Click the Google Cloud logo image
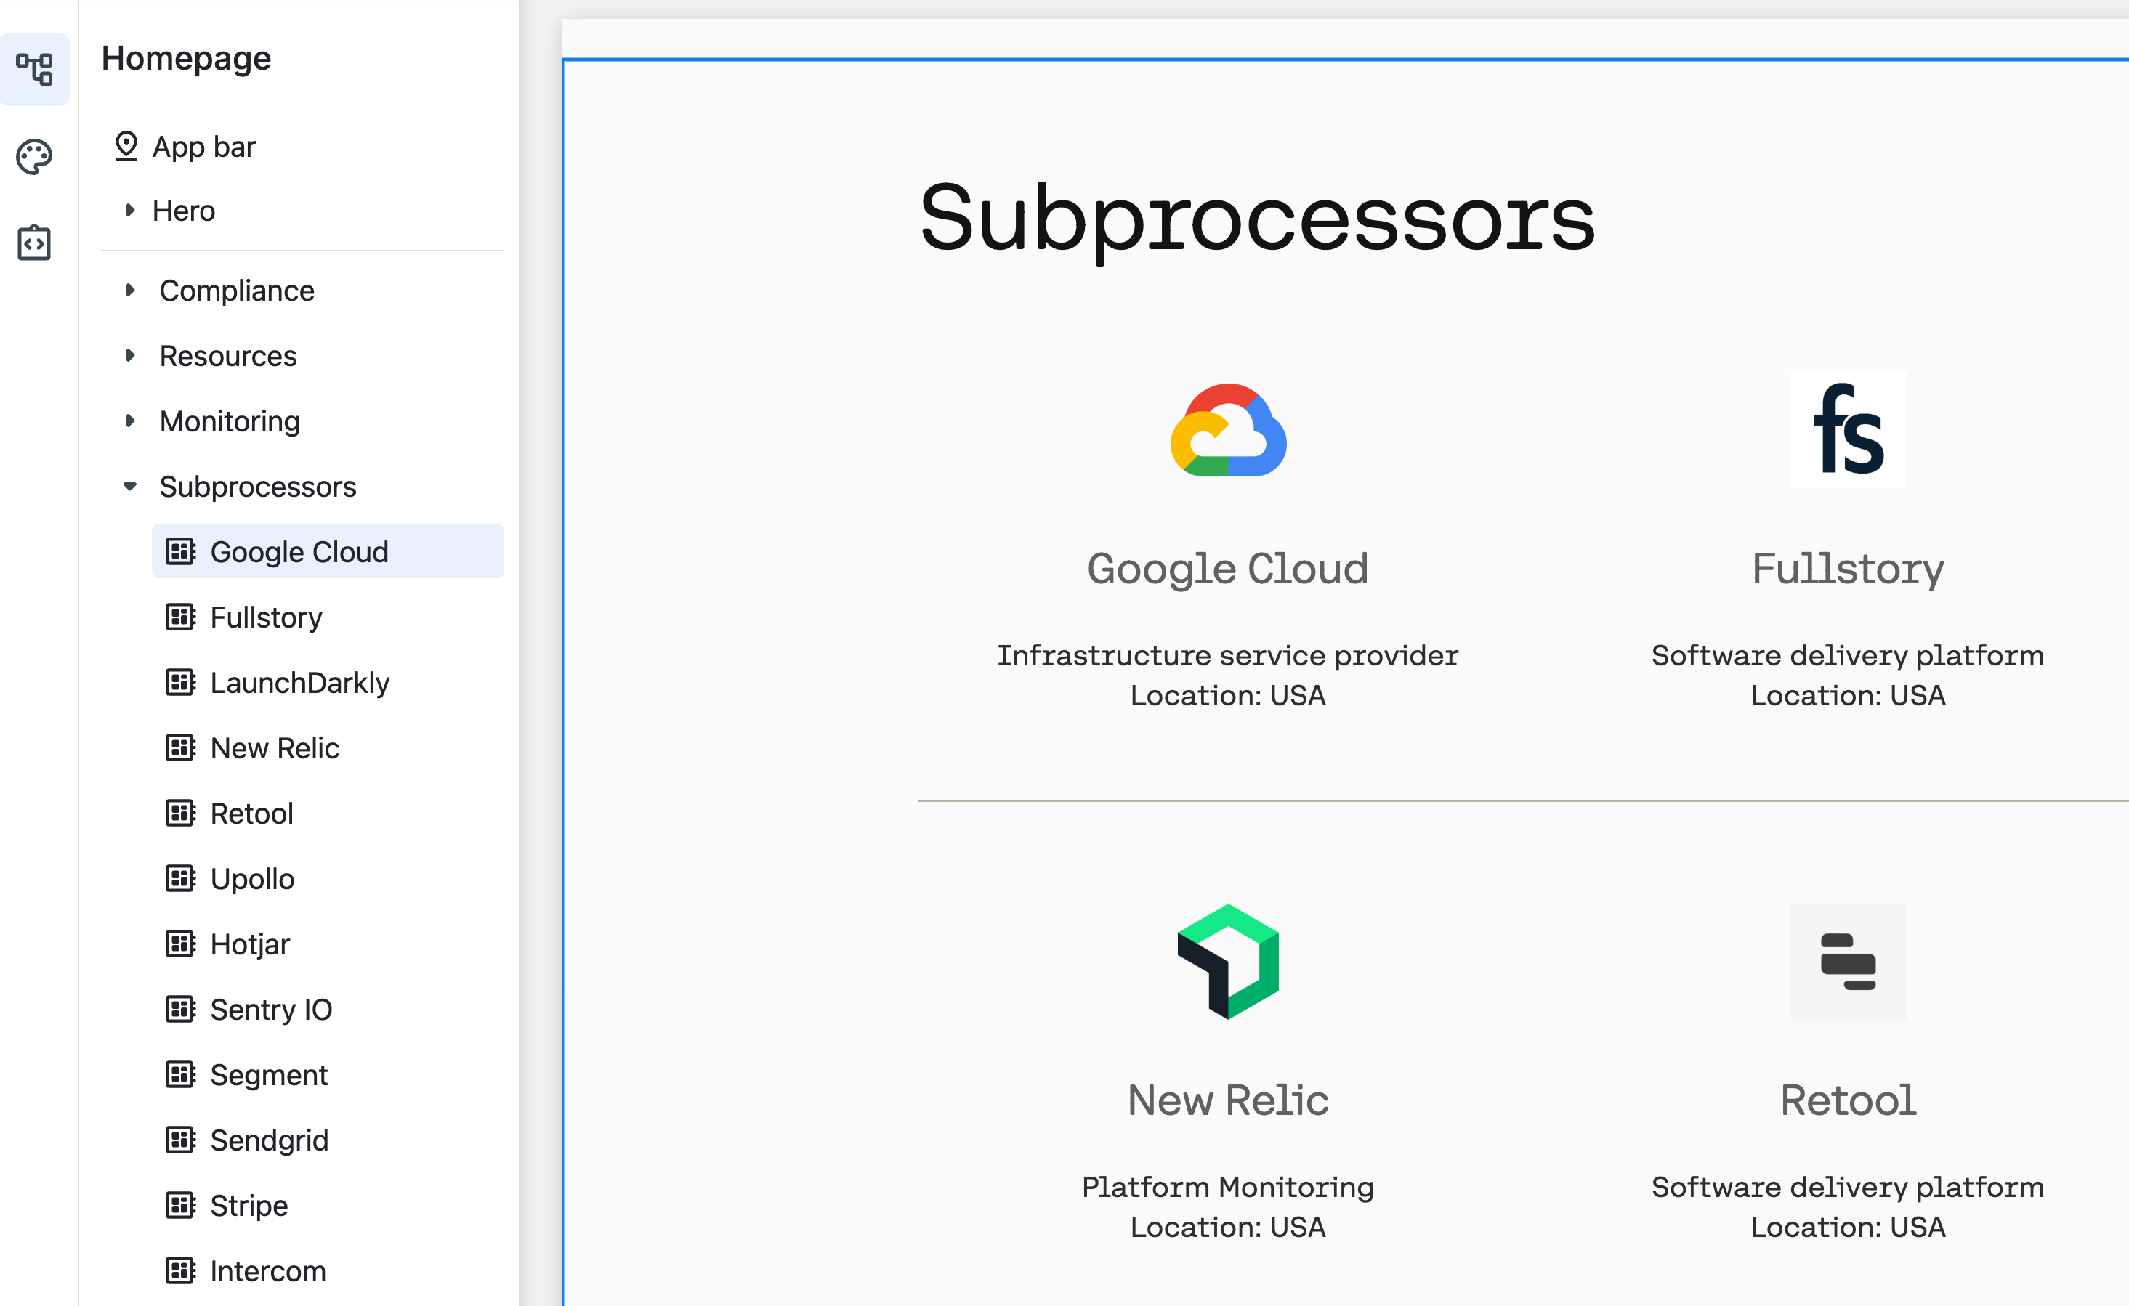The height and width of the screenshot is (1306, 2129). pos(1228,429)
